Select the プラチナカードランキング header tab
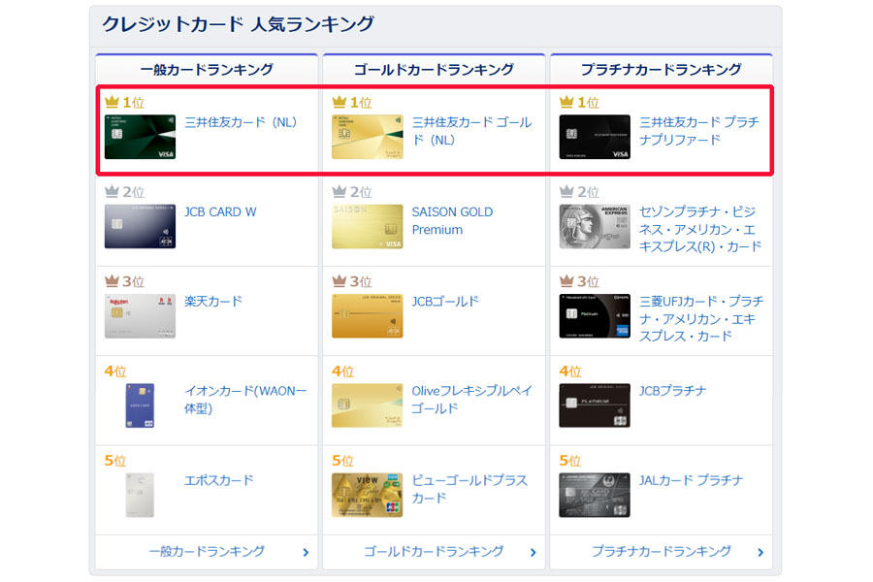The height and width of the screenshot is (582, 873). [662, 69]
